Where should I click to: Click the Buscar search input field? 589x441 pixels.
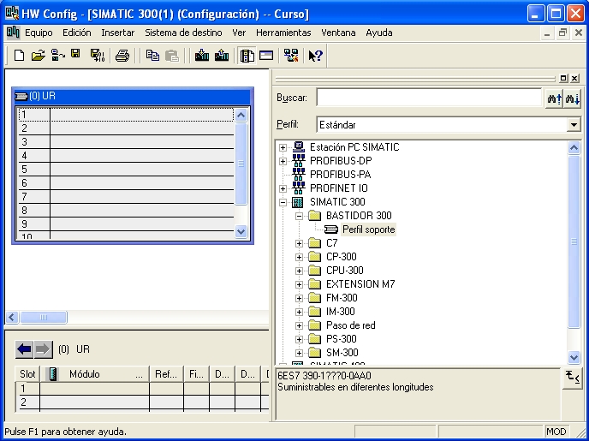[x=429, y=98]
